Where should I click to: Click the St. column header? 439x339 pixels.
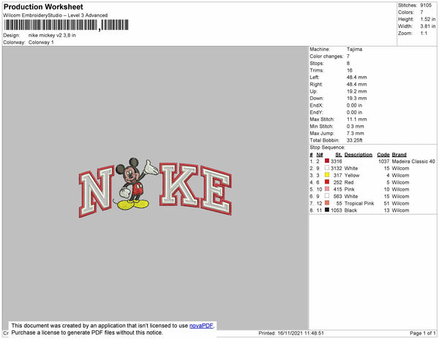(339, 155)
